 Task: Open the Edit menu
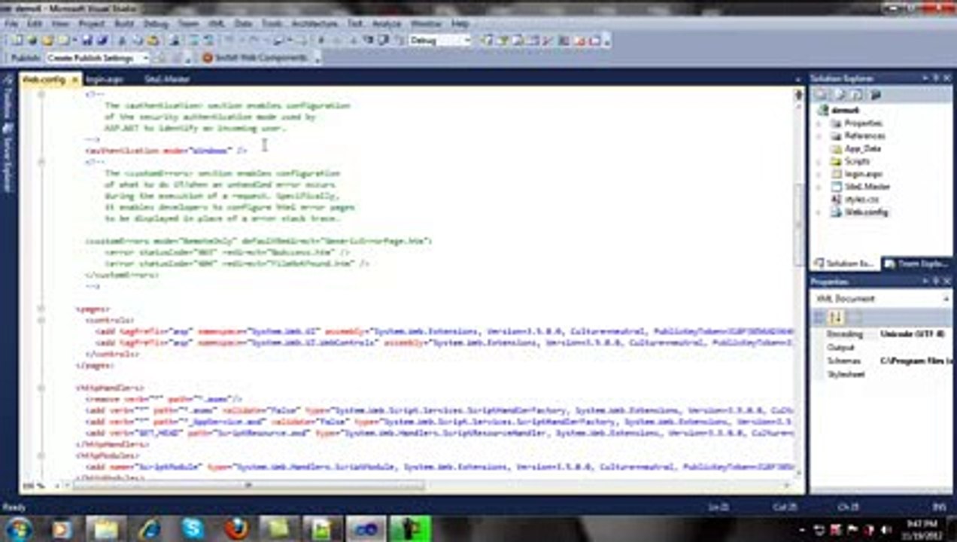[x=35, y=24]
